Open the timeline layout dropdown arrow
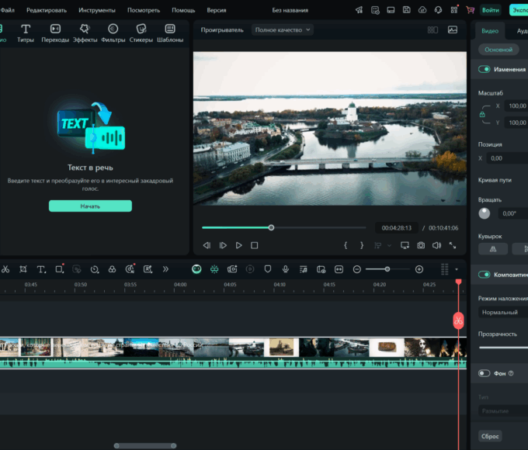This screenshot has height=450, width=528. click(457, 269)
